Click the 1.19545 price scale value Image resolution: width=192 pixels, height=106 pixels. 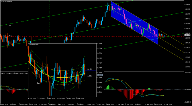pyautogui.click(x=187, y=19)
